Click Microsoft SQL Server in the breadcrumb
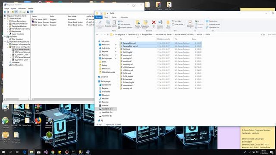 (x=163, y=34)
